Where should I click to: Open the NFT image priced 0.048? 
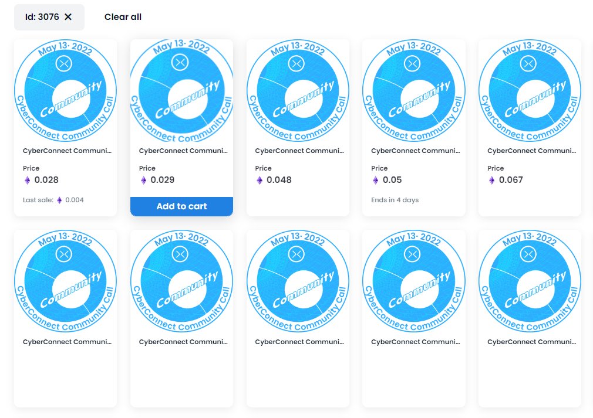298,91
